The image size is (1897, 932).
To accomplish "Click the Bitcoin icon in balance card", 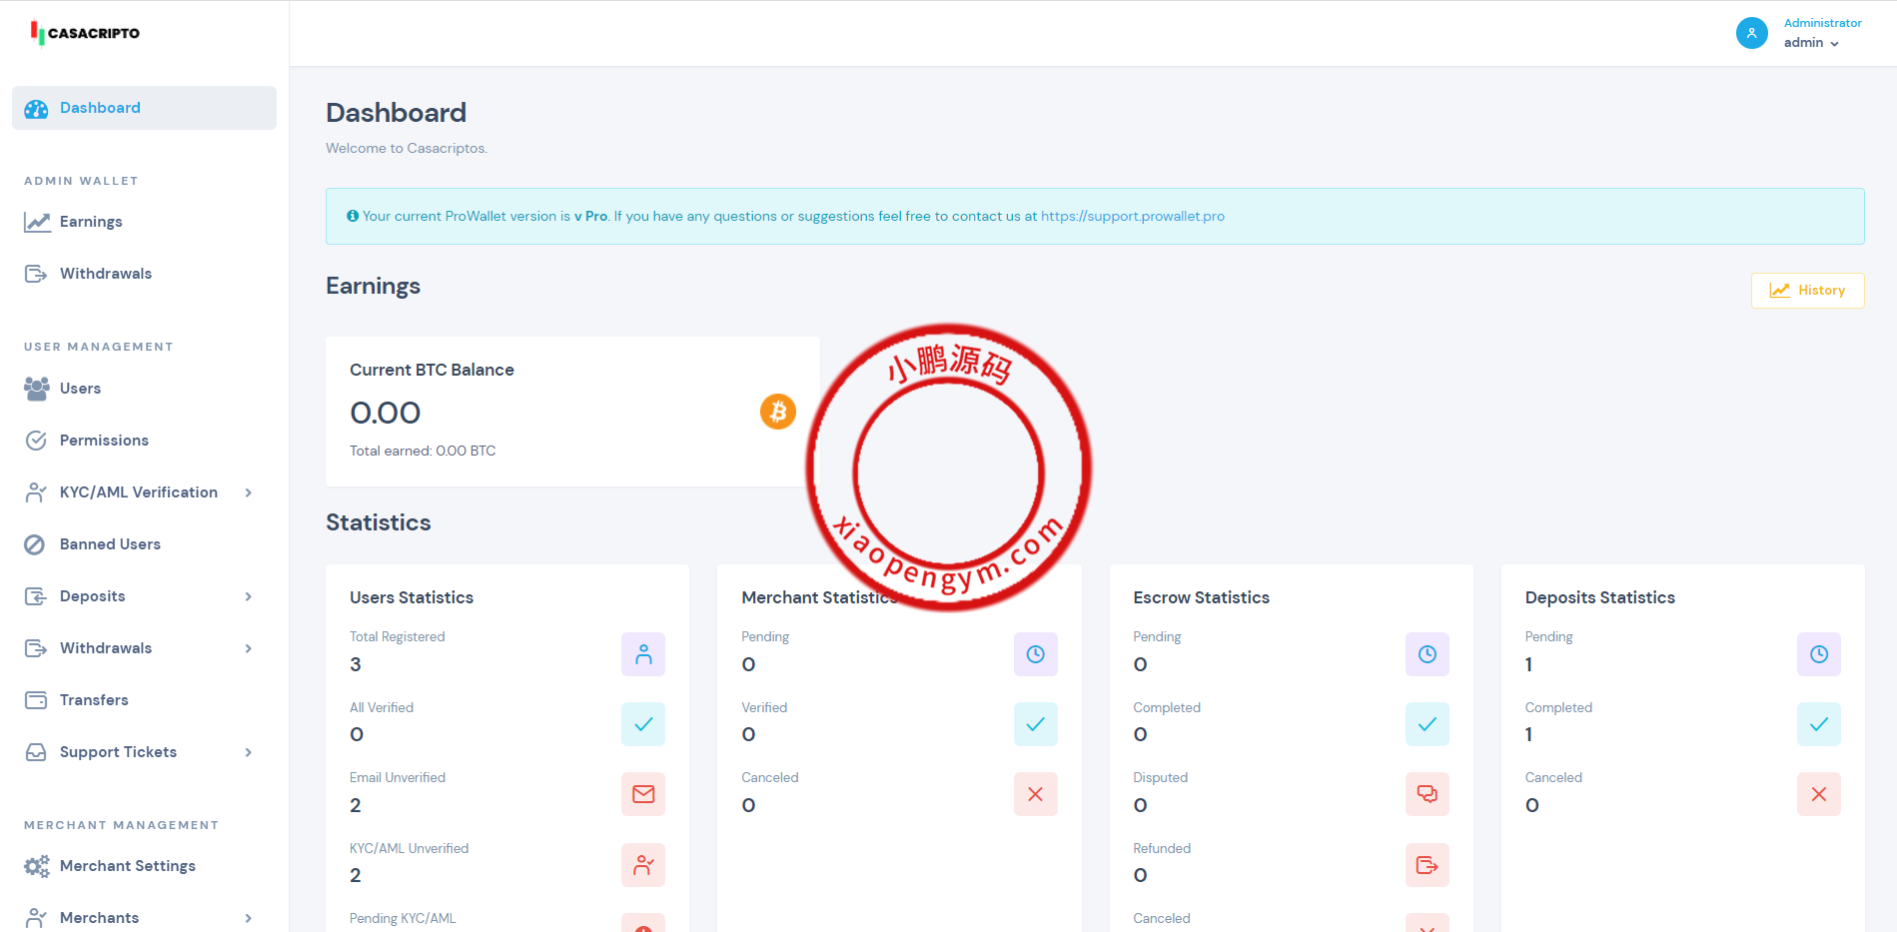I will coord(777,412).
